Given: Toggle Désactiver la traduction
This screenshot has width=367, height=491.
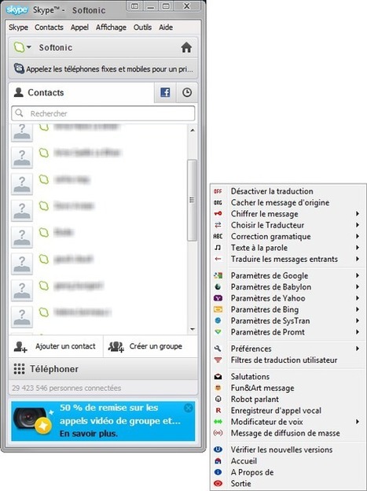Looking at the screenshot, I should pos(272,191).
